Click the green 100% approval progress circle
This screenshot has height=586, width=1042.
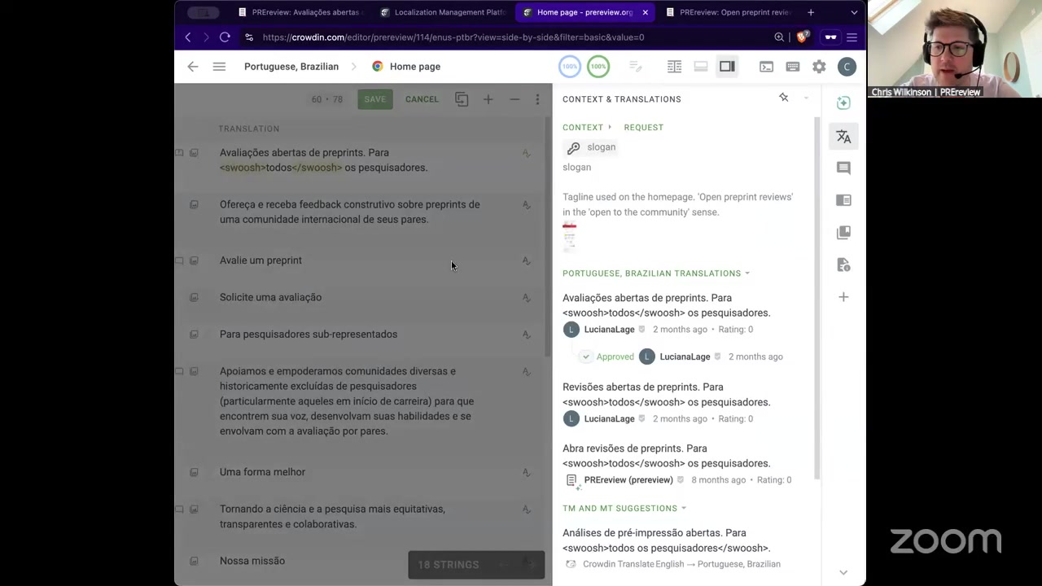click(x=598, y=67)
